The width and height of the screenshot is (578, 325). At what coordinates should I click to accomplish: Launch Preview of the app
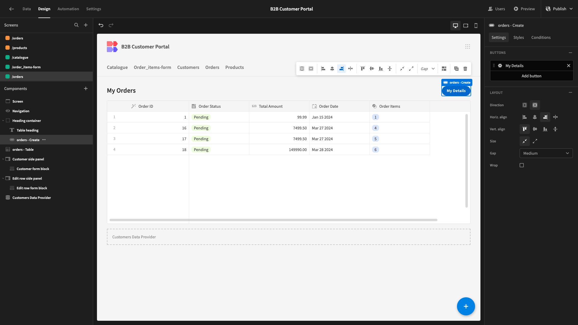524,9
